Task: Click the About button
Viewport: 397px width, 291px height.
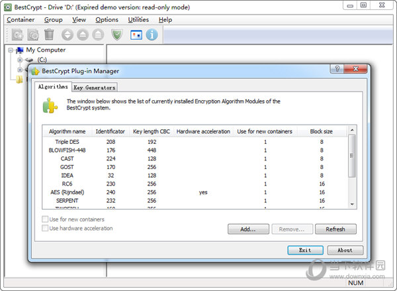Action: 345,250
